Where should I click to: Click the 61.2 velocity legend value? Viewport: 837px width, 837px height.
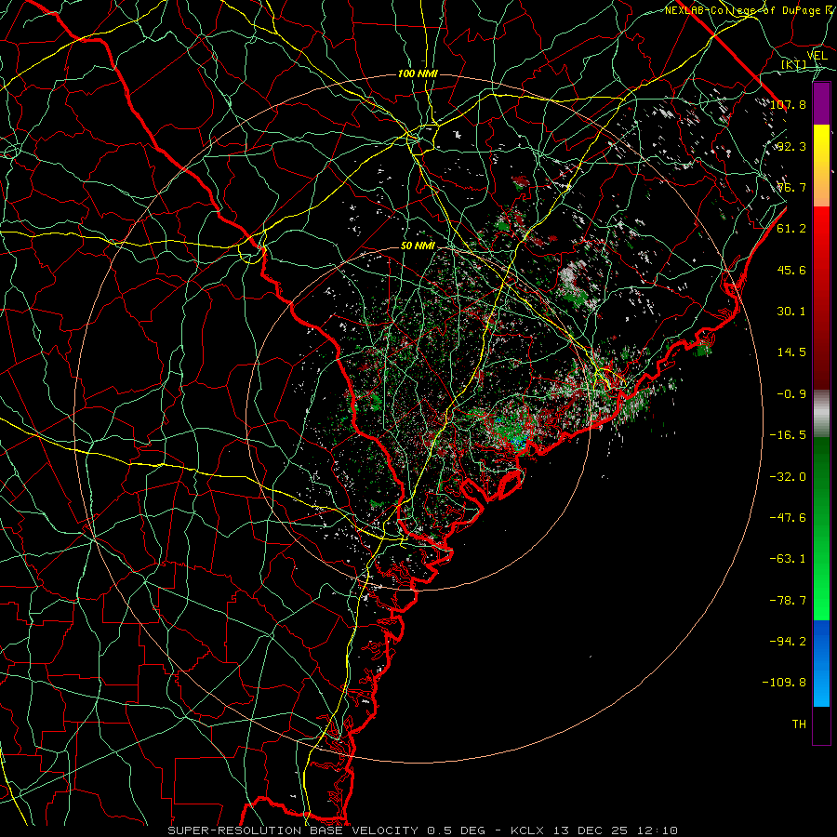(791, 229)
